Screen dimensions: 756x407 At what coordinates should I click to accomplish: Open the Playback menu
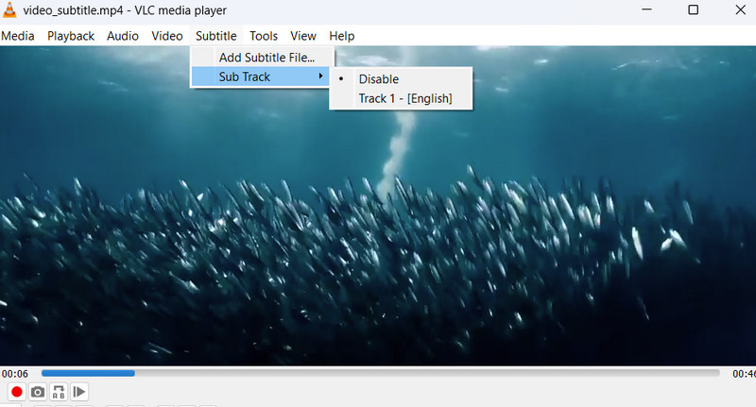[x=71, y=36]
